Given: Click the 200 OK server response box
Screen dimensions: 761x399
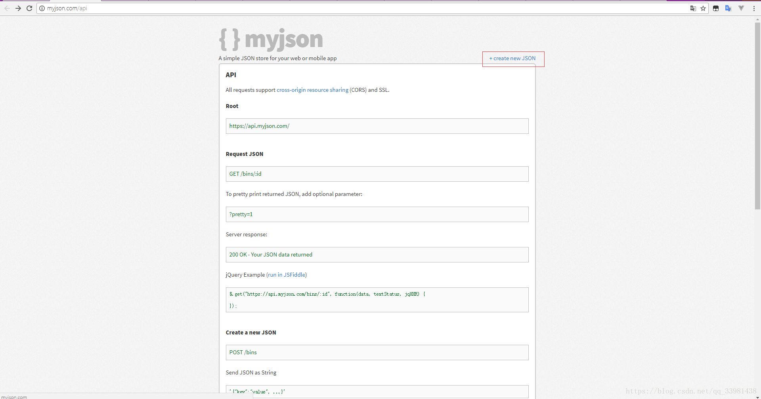Looking at the screenshot, I should click(377, 255).
